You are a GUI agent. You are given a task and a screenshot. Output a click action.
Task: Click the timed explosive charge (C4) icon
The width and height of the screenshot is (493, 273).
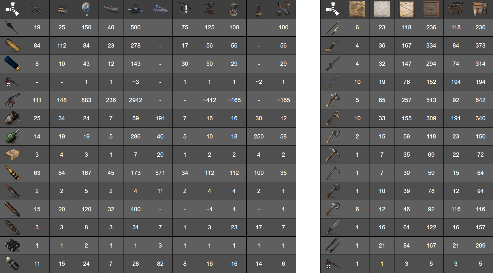coord(12,246)
